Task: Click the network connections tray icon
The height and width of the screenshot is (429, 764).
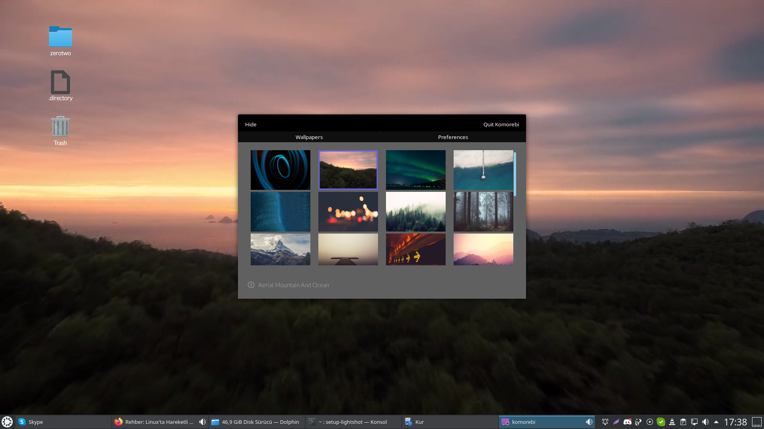Action: 694,422
